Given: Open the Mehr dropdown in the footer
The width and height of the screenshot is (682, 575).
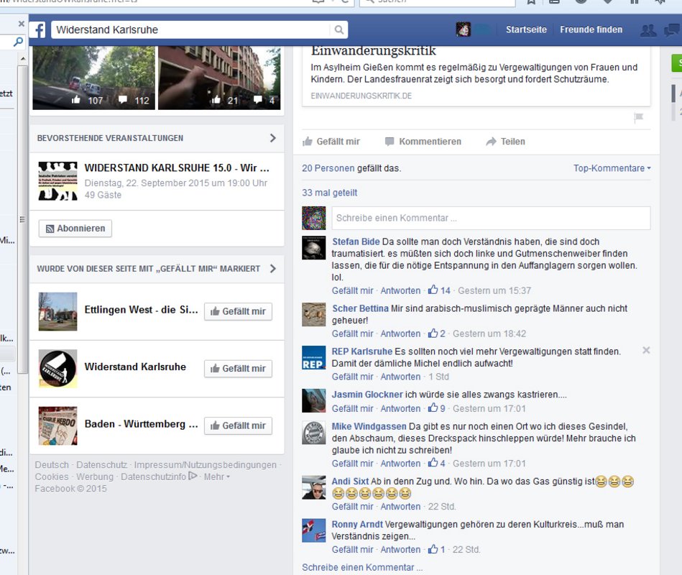Looking at the screenshot, I should coord(217,477).
